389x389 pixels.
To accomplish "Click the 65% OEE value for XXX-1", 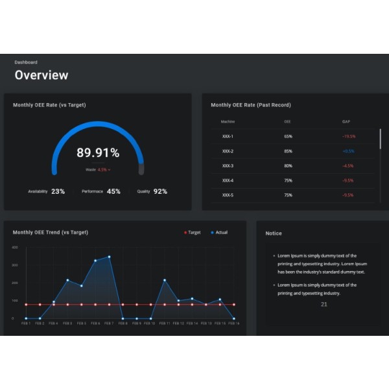I will [288, 136].
